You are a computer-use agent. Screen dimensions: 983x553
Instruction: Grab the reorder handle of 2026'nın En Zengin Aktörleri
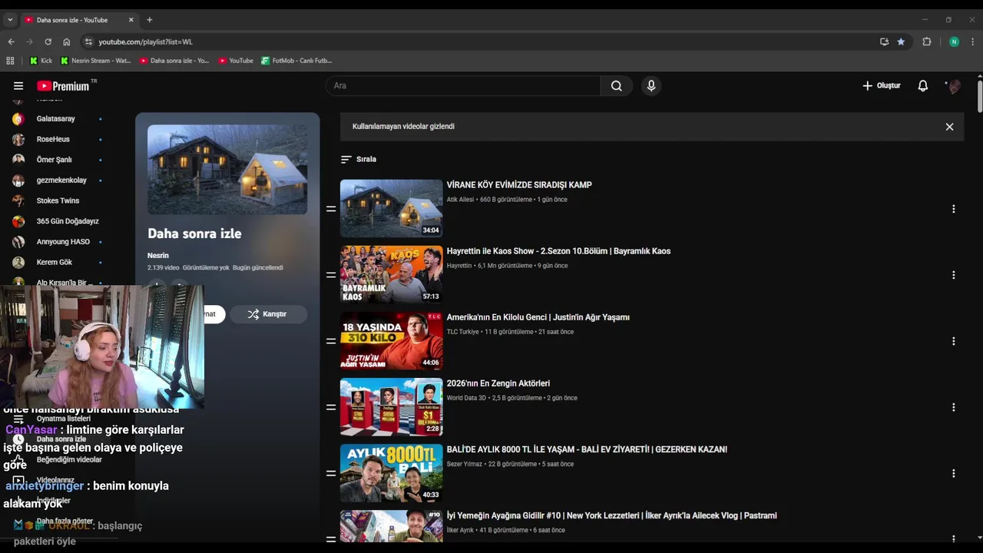pos(331,407)
